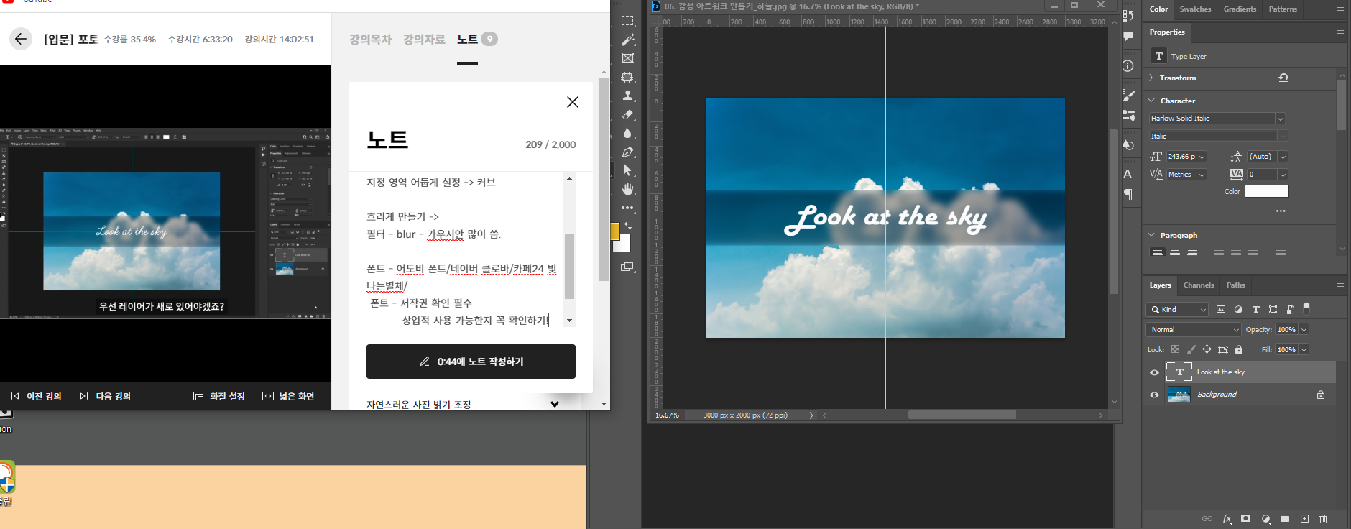Open the Metrics kerning dropdown

1202,175
